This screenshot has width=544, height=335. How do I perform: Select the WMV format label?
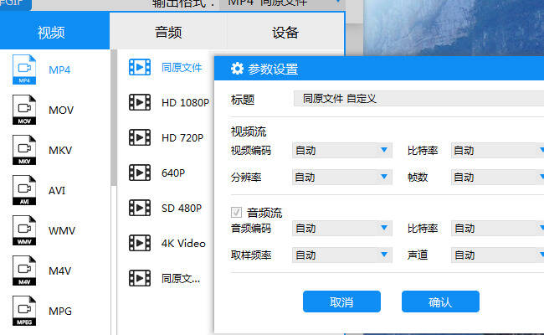(62, 231)
